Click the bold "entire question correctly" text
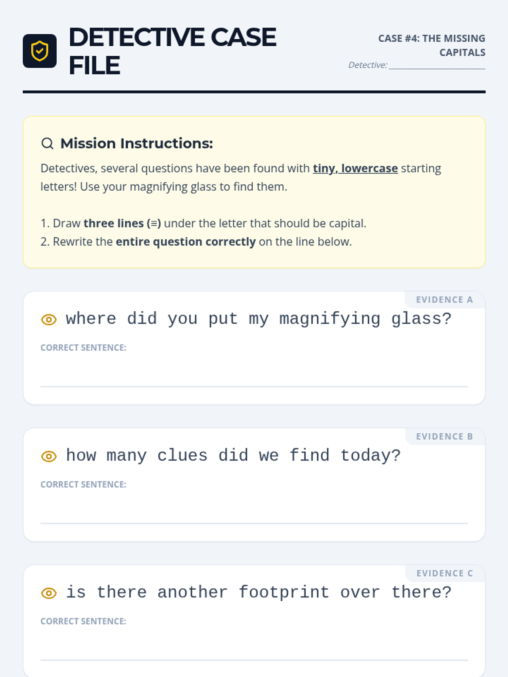The height and width of the screenshot is (677, 508). [x=185, y=242]
